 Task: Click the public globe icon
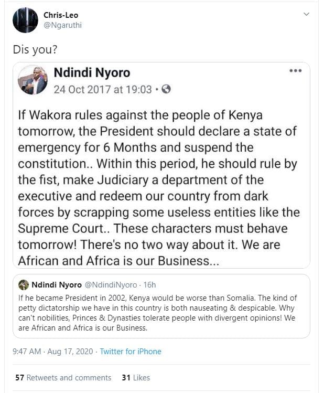coord(166,89)
